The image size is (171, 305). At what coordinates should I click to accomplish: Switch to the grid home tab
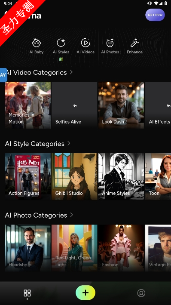click(x=27, y=293)
